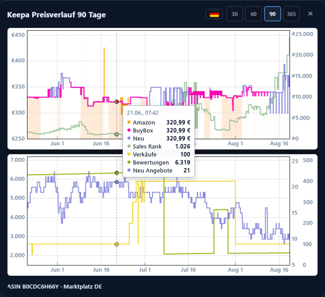Click the 4.000 axis label on lower chart

[17, 217]
